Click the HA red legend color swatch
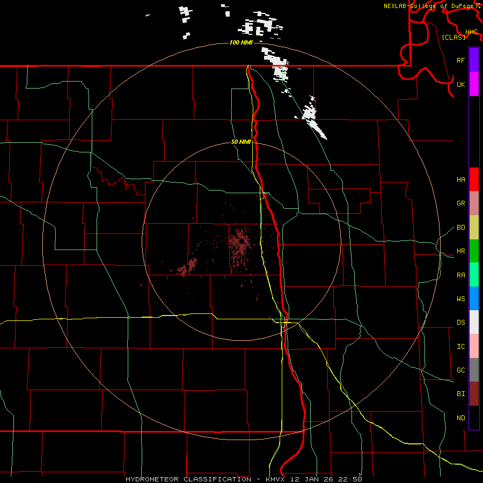483x483 pixels. (x=474, y=179)
